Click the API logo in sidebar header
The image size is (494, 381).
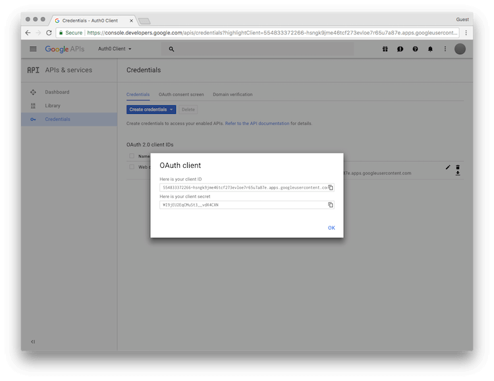click(x=33, y=70)
